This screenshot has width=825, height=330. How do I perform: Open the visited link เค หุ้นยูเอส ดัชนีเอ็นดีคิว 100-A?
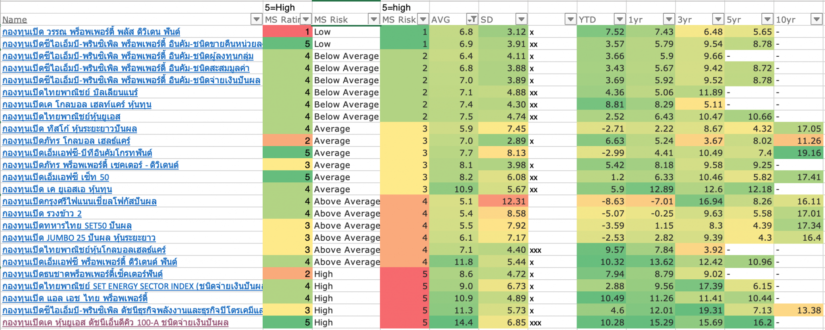click(x=115, y=322)
